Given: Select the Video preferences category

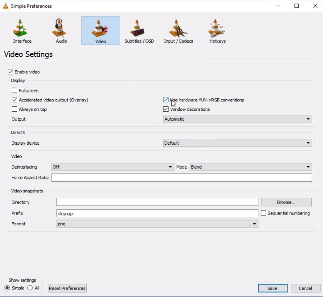Looking at the screenshot, I should tap(101, 31).
